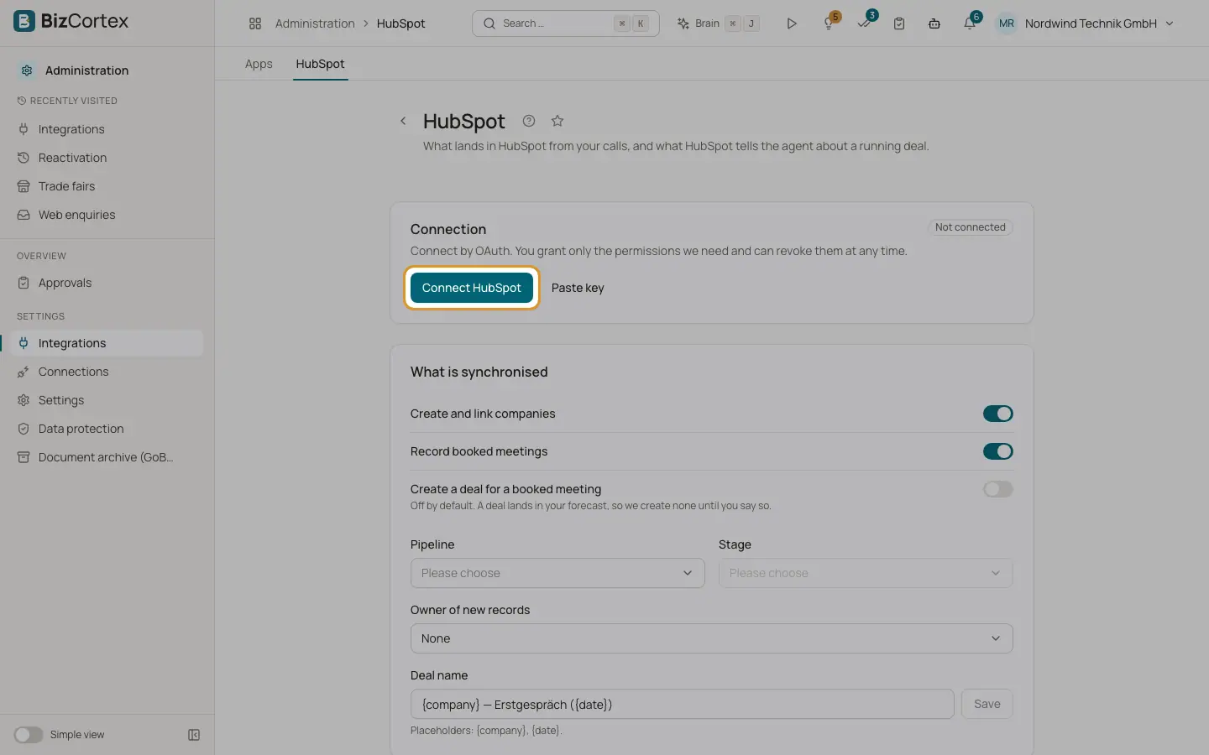Screen dimensions: 1209x755
Task: Open the notifications bell
Action: click(x=970, y=23)
